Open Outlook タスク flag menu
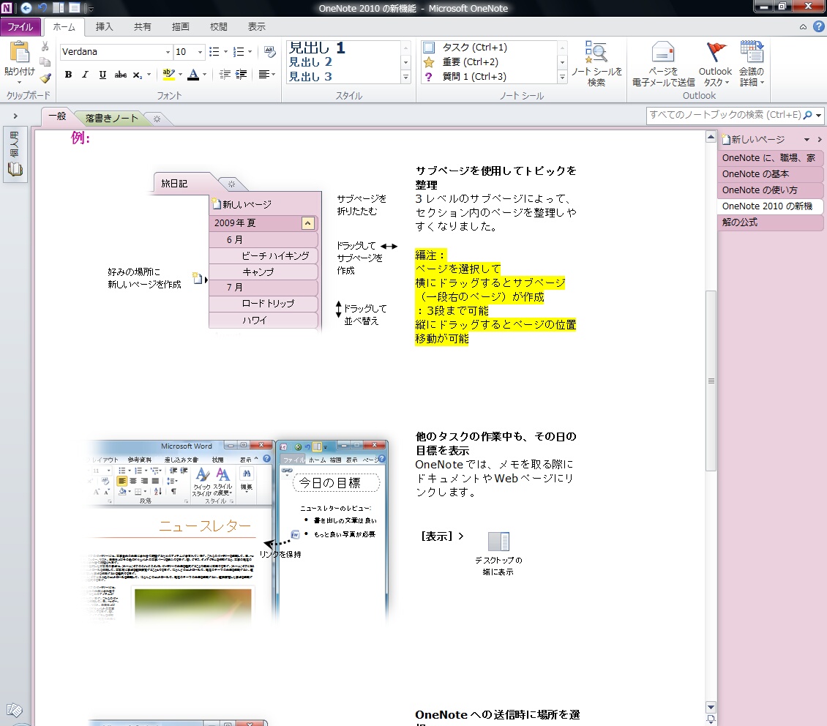This screenshot has width=827, height=726. [x=715, y=63]
